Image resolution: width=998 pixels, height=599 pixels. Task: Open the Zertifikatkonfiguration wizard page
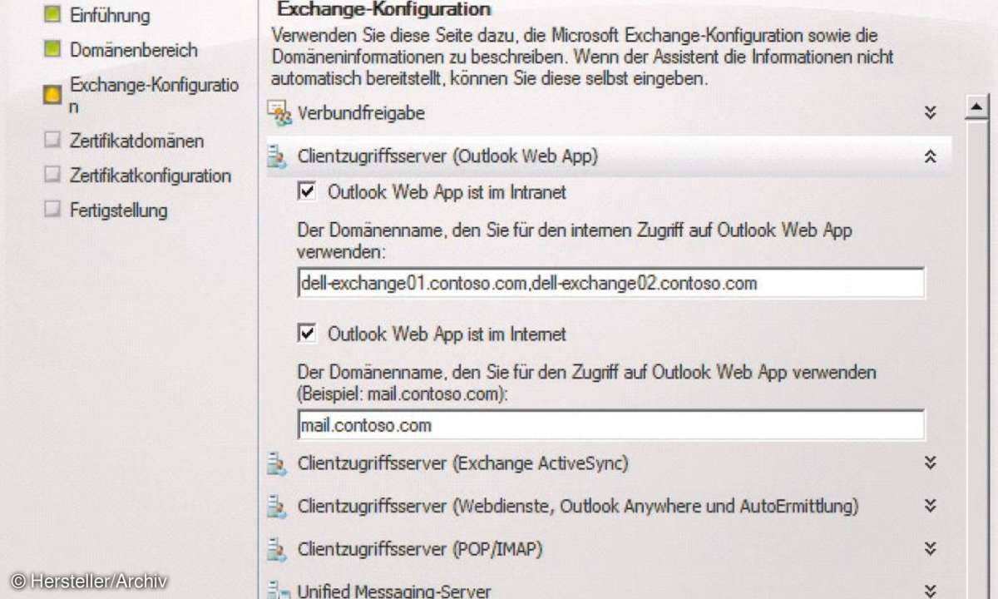[x=151, y=176]
